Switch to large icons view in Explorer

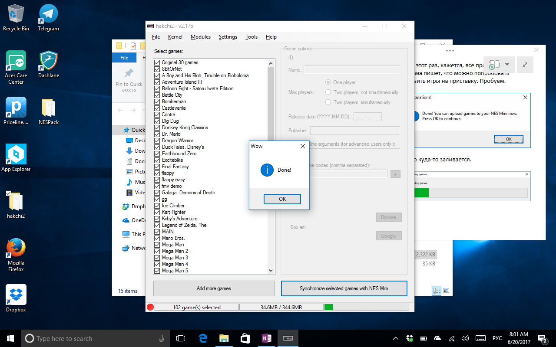[x=446, y=291]
